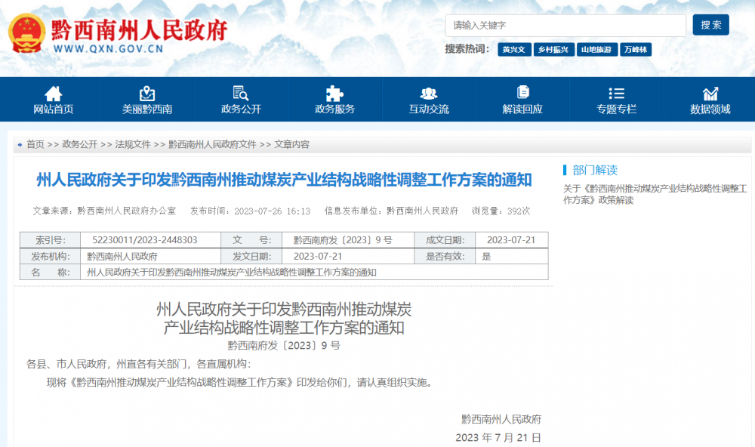The height and width of the screenshot is (447, 755).
Task: Click the national emblem logo
Action: pos(26,34)
